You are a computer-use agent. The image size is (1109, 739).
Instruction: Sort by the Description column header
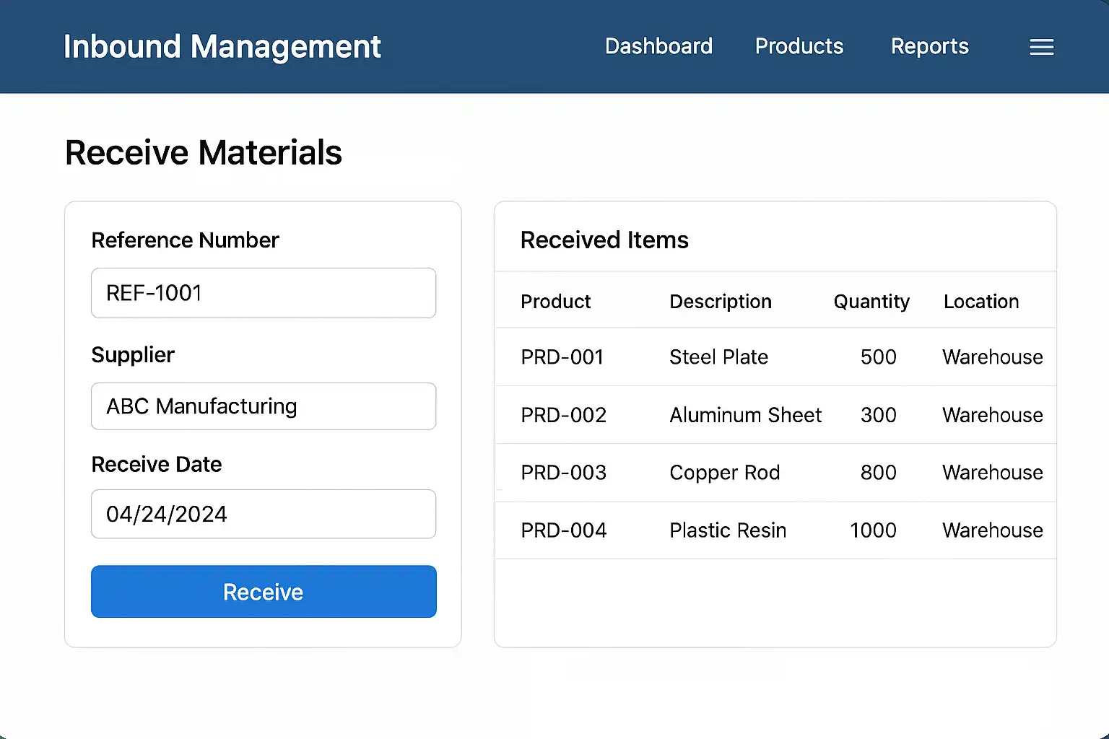click(x=720, y=302)
